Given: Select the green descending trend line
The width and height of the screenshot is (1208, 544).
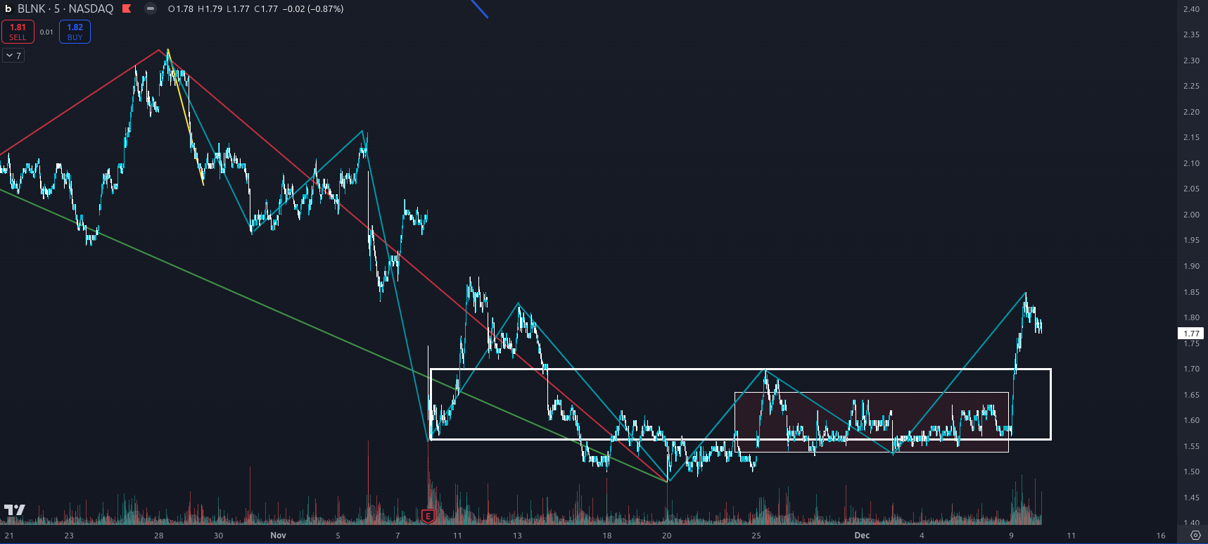Looking at the screenshot, I should (x=211, y=282).
